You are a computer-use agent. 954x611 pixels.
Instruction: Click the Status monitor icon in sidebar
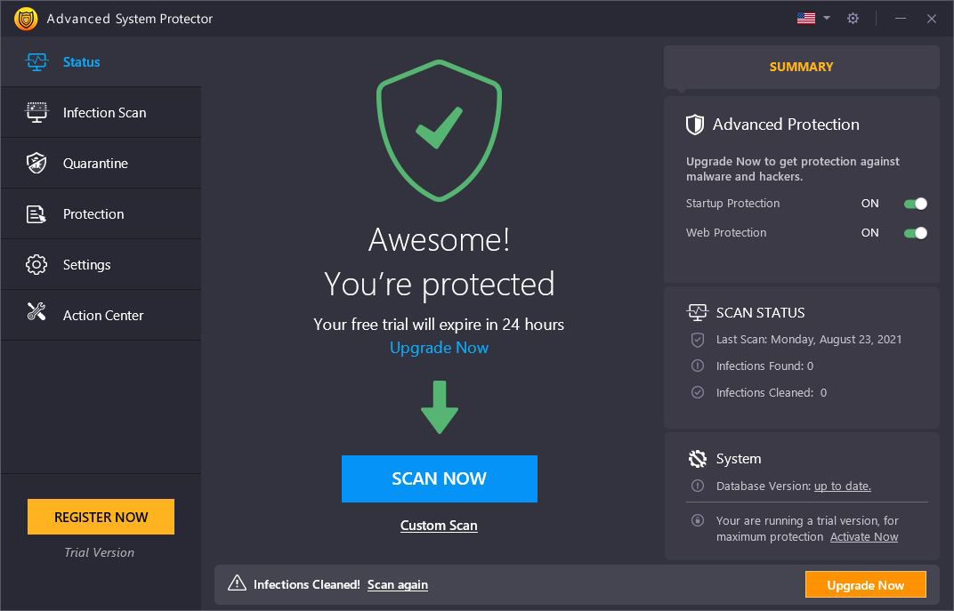(x=36, y=61)
